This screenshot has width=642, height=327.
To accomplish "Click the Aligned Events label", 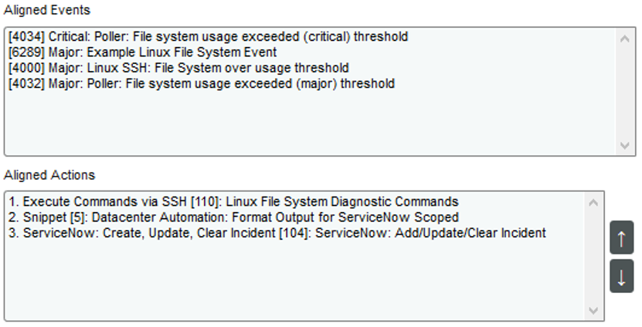I will coord(47,10).
